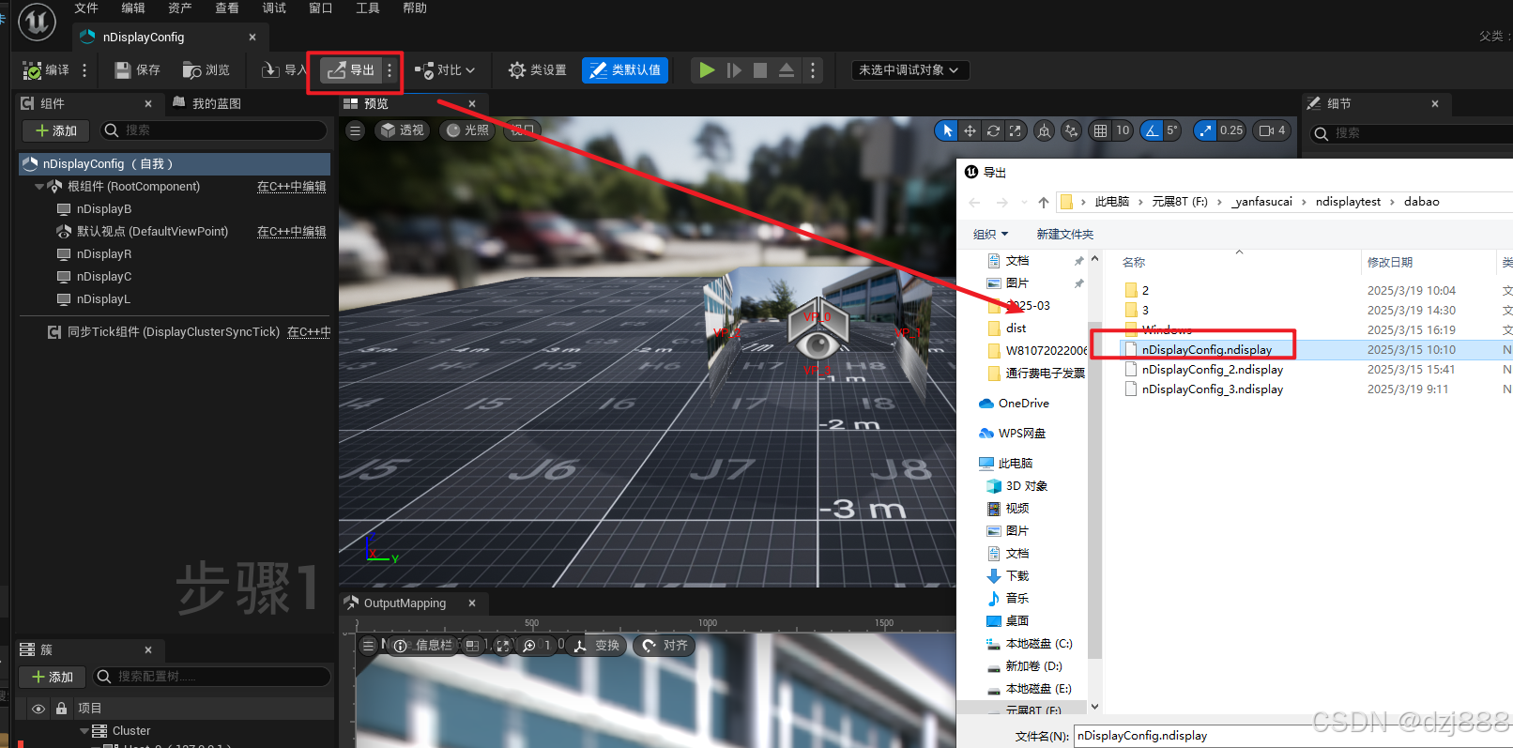Click up-folder arrow in export dialog
The width and height of the screenshot is (1513, 748).
1044,202
